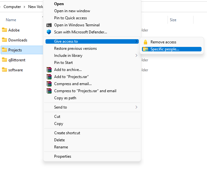Click the WinRAR icon beside Add to archive

(49, 70)
